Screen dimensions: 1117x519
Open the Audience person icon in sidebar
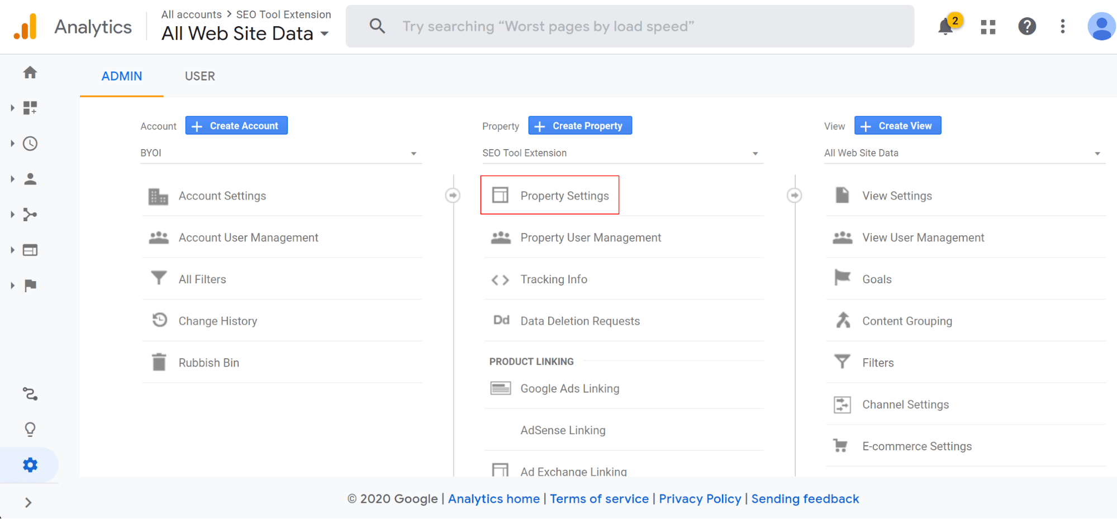click(30, 179)
